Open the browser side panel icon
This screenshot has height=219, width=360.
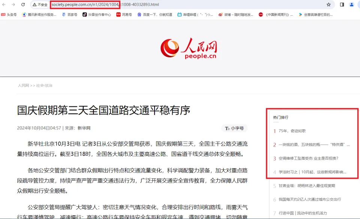coord(342,5)
